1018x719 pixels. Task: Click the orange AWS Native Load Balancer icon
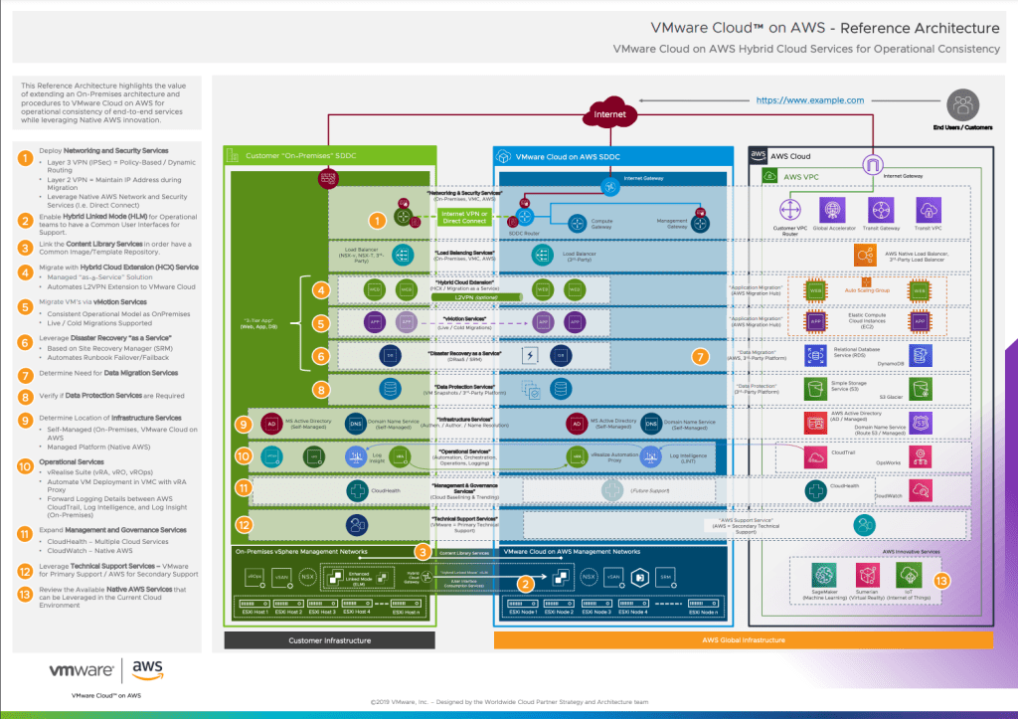(864, 256)
